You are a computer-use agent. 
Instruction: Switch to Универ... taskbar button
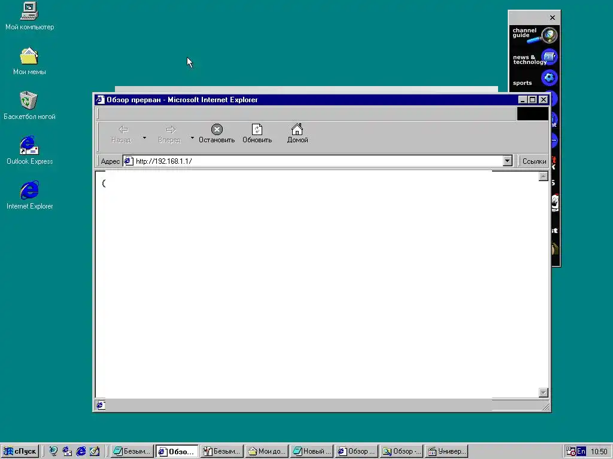tap(447, 451)
